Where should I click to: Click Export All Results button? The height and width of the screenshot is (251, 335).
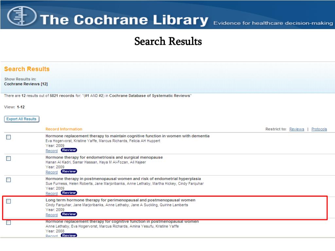(x=22, y=119)
